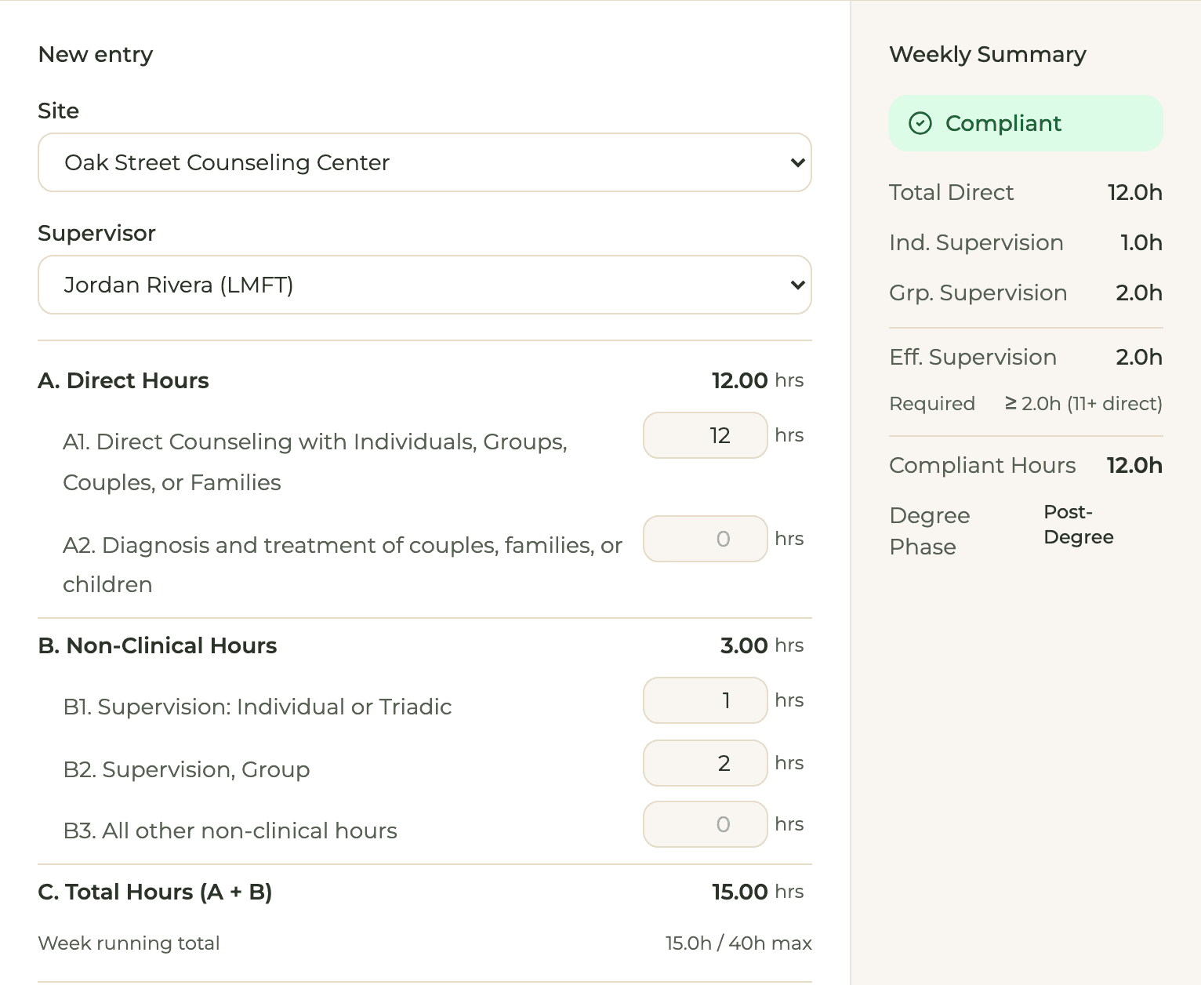Click the 15.0h / 40h max value

(738, 943)
